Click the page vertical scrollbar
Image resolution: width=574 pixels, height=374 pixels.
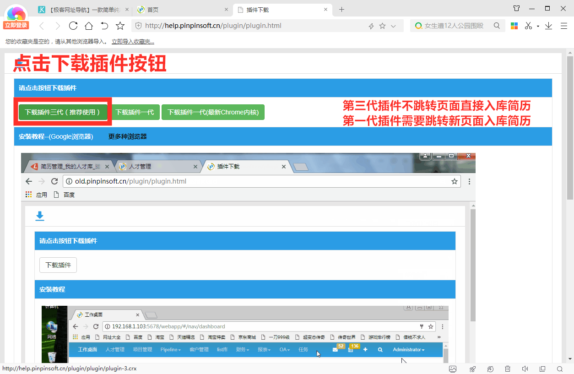(570, 128)
